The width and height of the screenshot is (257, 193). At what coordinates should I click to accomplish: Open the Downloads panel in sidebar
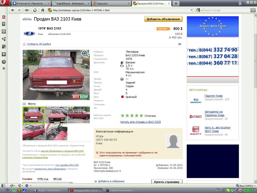(x=4, y=54)
